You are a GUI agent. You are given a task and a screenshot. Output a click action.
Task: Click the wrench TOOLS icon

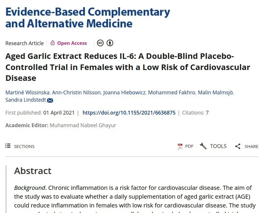203,146
